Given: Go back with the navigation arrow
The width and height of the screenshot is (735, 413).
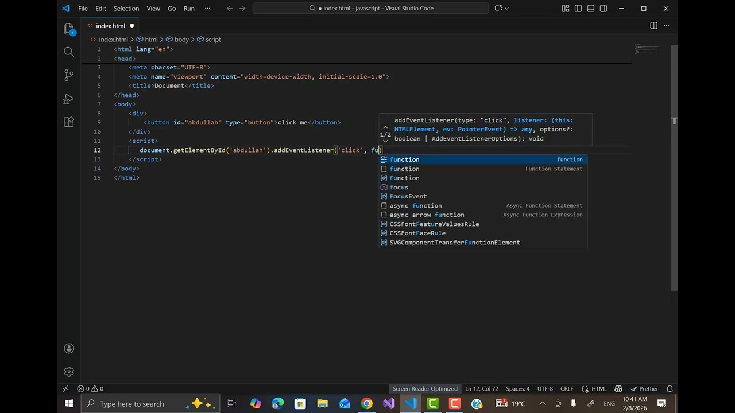Looking at the screenshot, I should pos(230,8).
